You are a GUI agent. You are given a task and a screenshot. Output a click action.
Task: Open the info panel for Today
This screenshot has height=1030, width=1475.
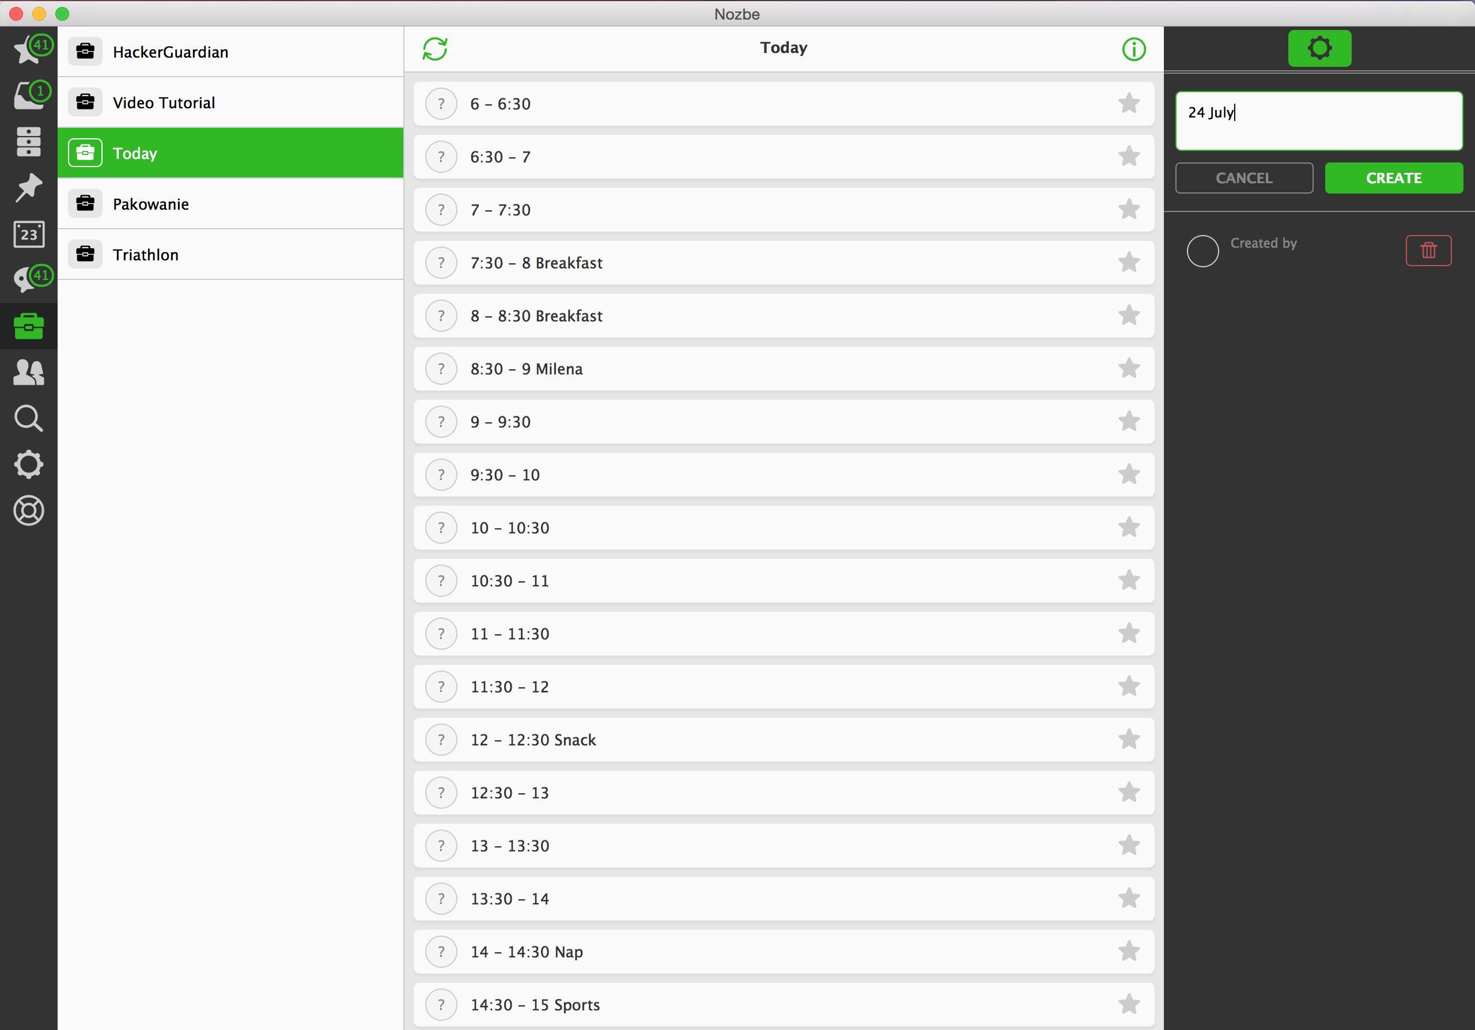(x=1133, y=47)
